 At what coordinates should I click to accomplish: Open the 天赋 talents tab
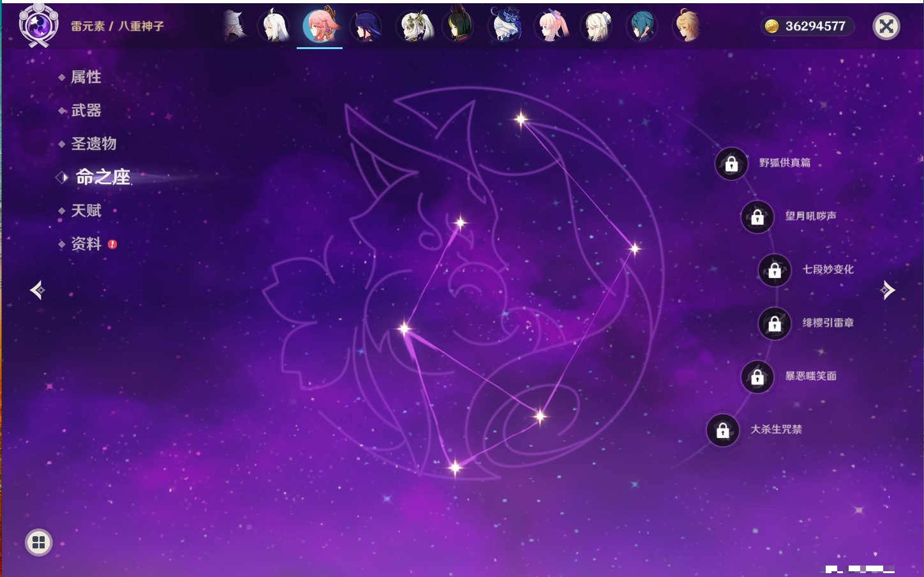point(86,210)
